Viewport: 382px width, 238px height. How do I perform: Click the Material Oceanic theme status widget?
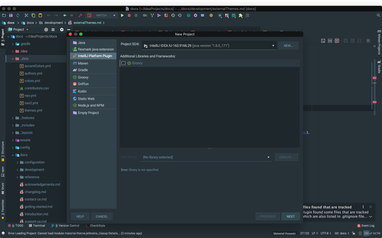284,234
